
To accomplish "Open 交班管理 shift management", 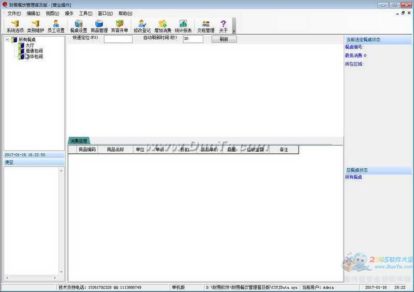I will [205, 26].
